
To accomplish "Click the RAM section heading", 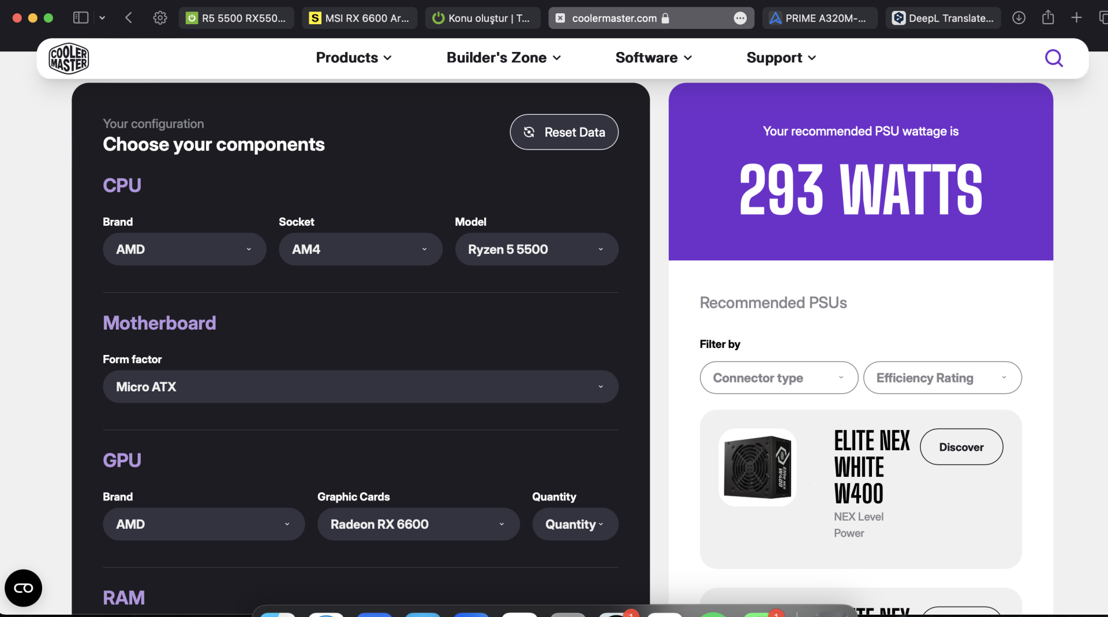I will [x=123, y=598].
